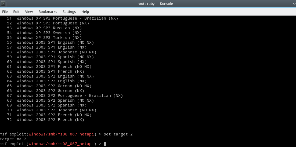The width and height of the screenshot is (296, 147).
Task: Click row 60 Windows 2003 SP1 Spanish (NX)
Action: click(x=47, y=62)
